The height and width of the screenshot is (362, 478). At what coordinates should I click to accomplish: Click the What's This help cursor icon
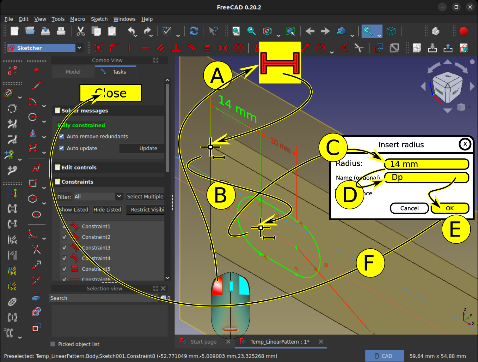[213, 31]
